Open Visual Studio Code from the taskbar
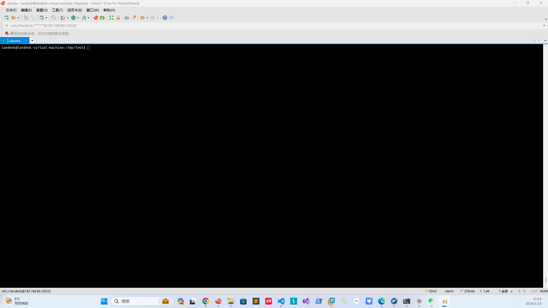The height and width of the screenshot is (308, 548). tap(281, 301)
